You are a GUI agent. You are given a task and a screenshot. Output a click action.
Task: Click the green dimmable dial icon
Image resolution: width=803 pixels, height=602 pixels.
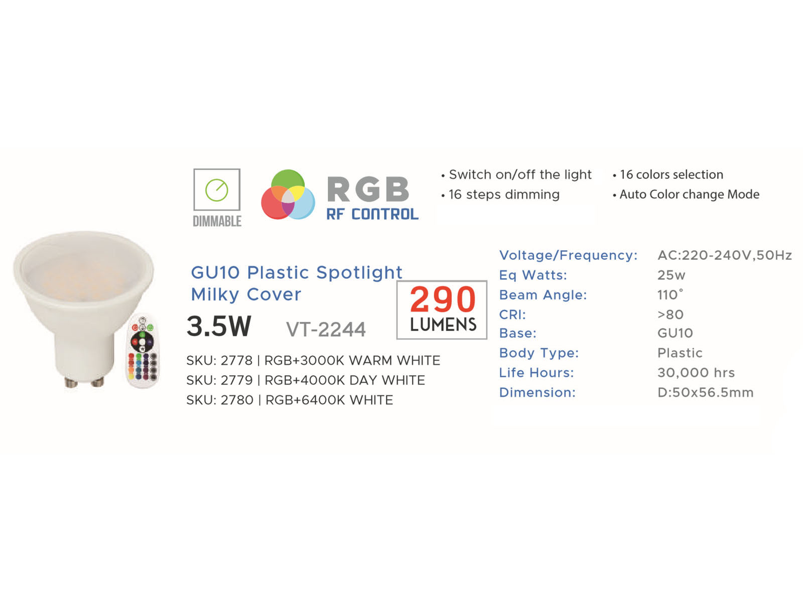217,190
